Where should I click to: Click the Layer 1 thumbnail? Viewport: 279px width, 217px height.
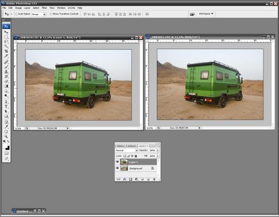pyautogui.click(x=124, y=162)
